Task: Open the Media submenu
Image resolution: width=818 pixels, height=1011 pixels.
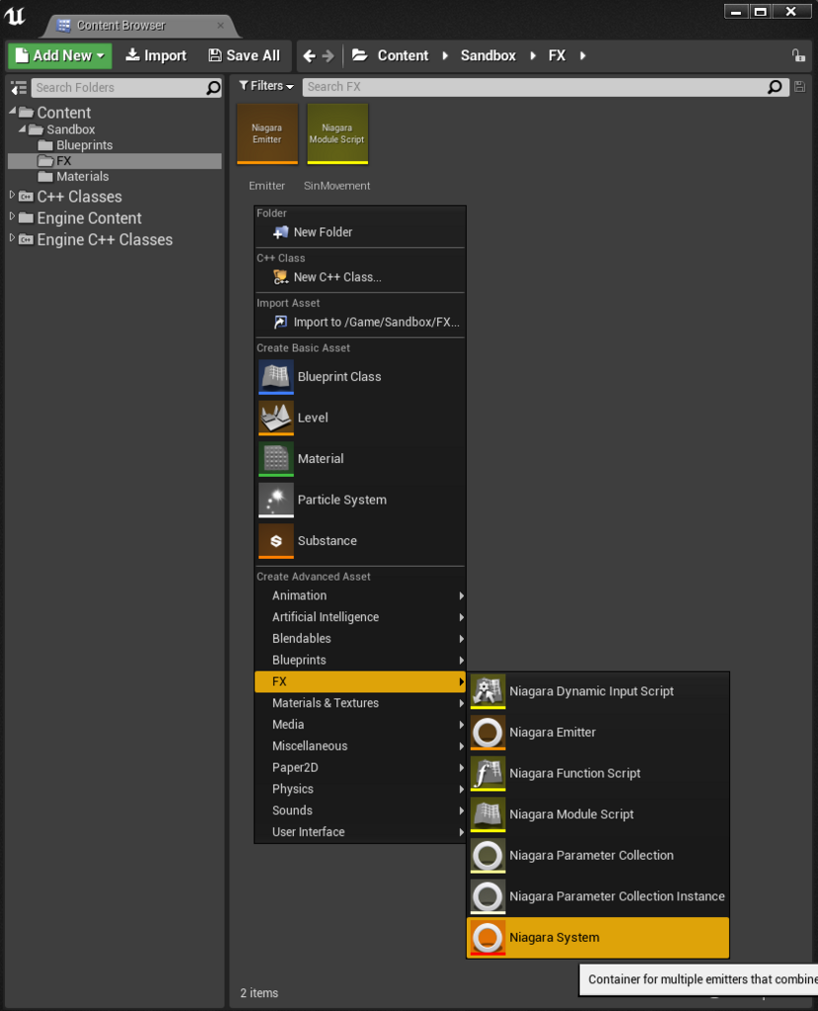Action: [360, 725]
